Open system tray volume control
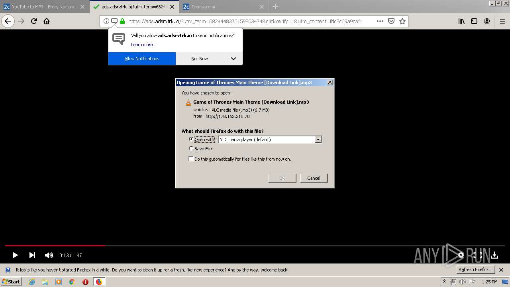Screen dimensions: 510x287 coord(462,282)
